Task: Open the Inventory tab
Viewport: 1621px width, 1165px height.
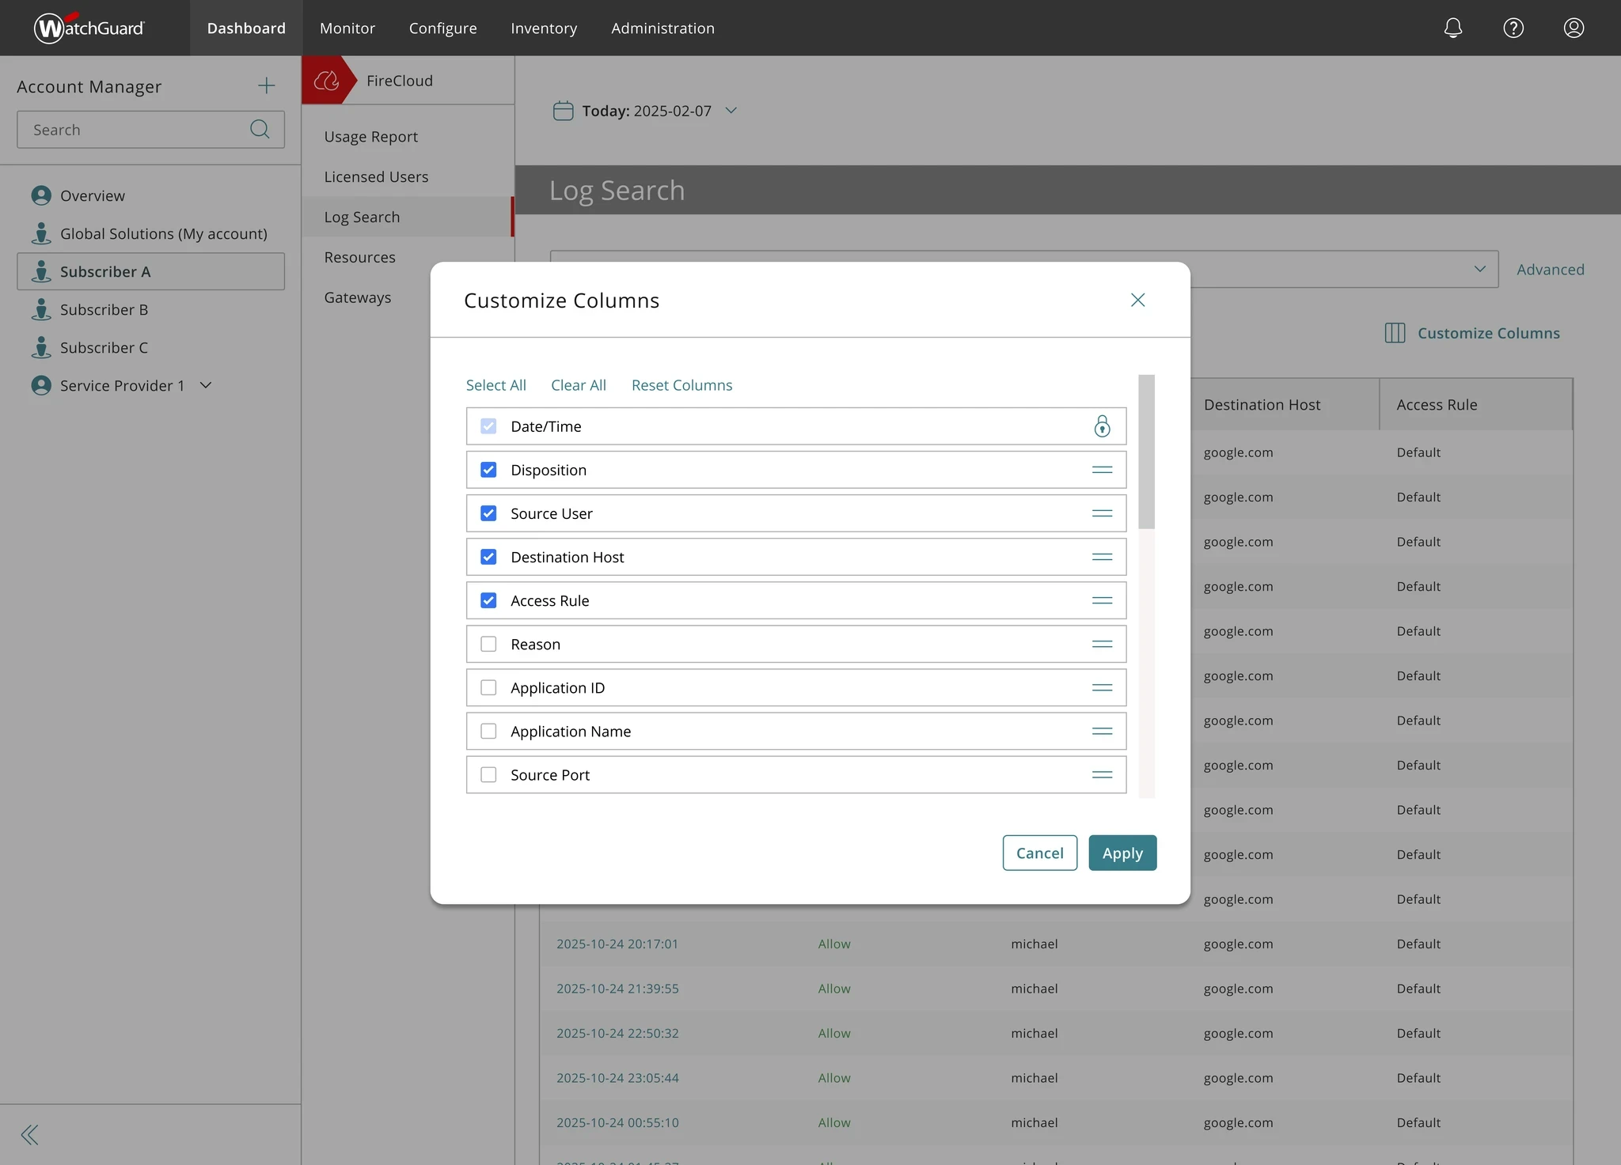Action: [x=544, y=28]
